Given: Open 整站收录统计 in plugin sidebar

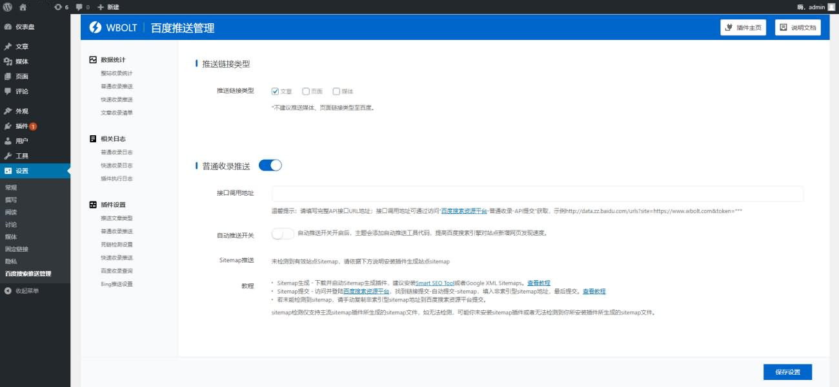Looking at the screenshot, I should coord(117,73).
